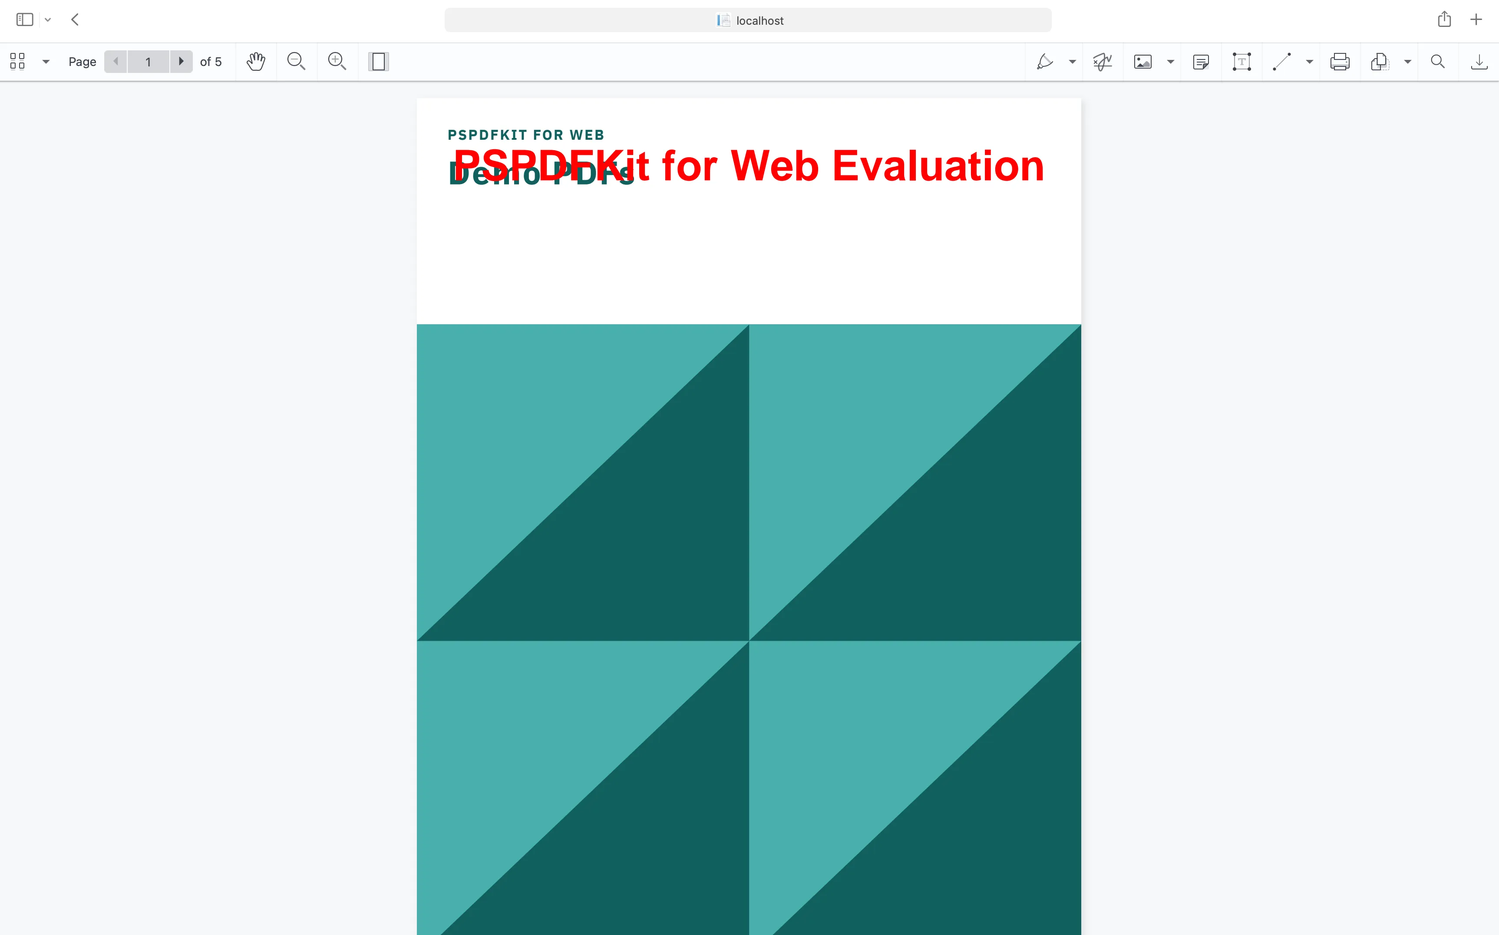Open the sidebar view mode menu
This screenshot has height=935, width=1499.
46,61
